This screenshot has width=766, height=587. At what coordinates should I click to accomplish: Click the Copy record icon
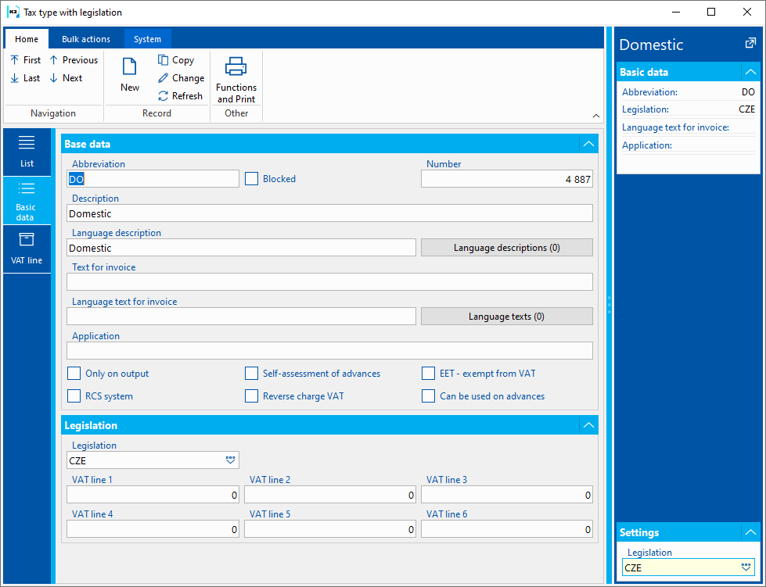coord(164,60)
